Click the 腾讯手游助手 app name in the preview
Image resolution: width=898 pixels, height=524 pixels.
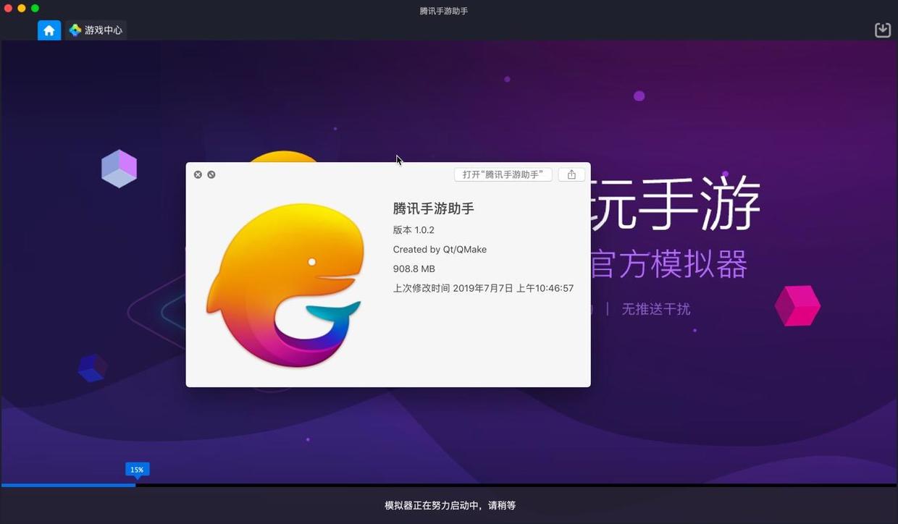click(x=433, y=208)
